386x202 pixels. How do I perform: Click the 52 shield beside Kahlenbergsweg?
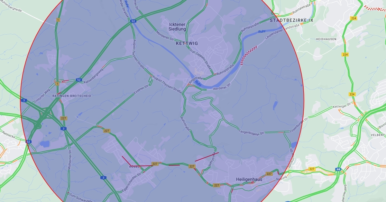(78, 80)
